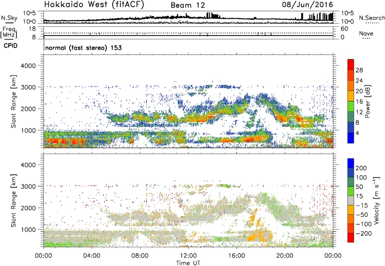
Task: Click the 'Nave' legend label
Action: tap(366, 33)
